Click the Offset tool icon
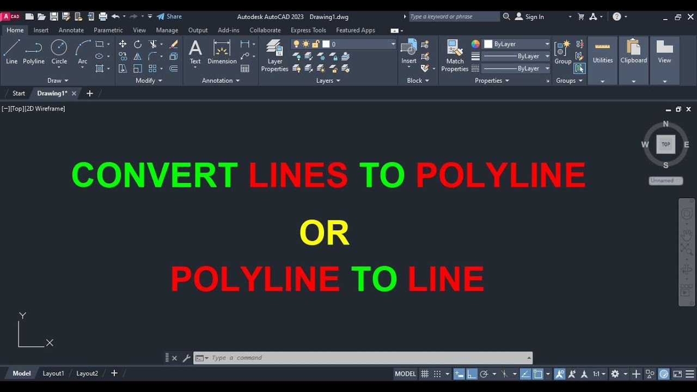The image size is (697, 392). coord(174,69)
